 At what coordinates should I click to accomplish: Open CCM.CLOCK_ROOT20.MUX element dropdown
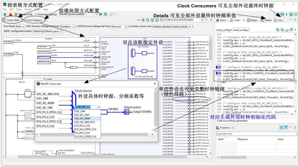202,20
